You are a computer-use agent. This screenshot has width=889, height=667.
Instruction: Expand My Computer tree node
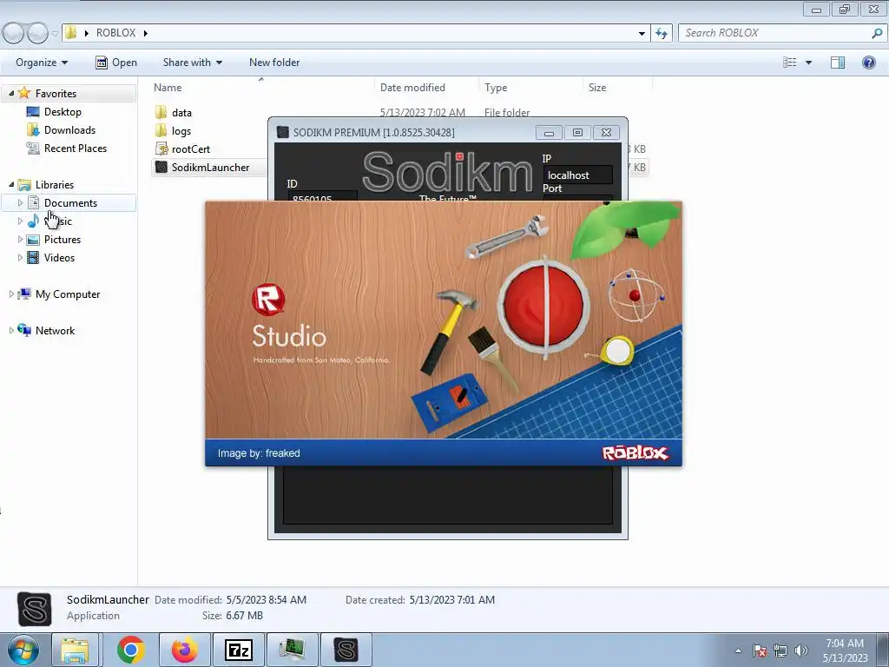click(11, 294)
